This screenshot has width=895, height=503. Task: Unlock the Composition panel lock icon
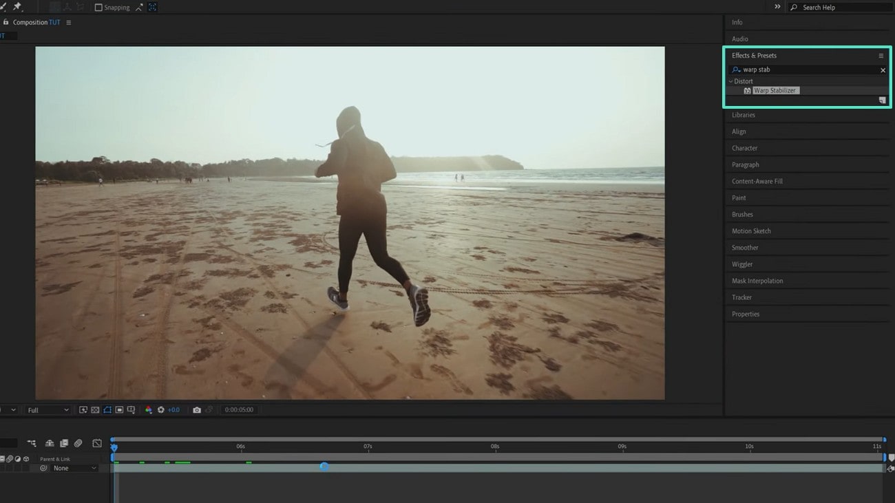tap(6, 22)
